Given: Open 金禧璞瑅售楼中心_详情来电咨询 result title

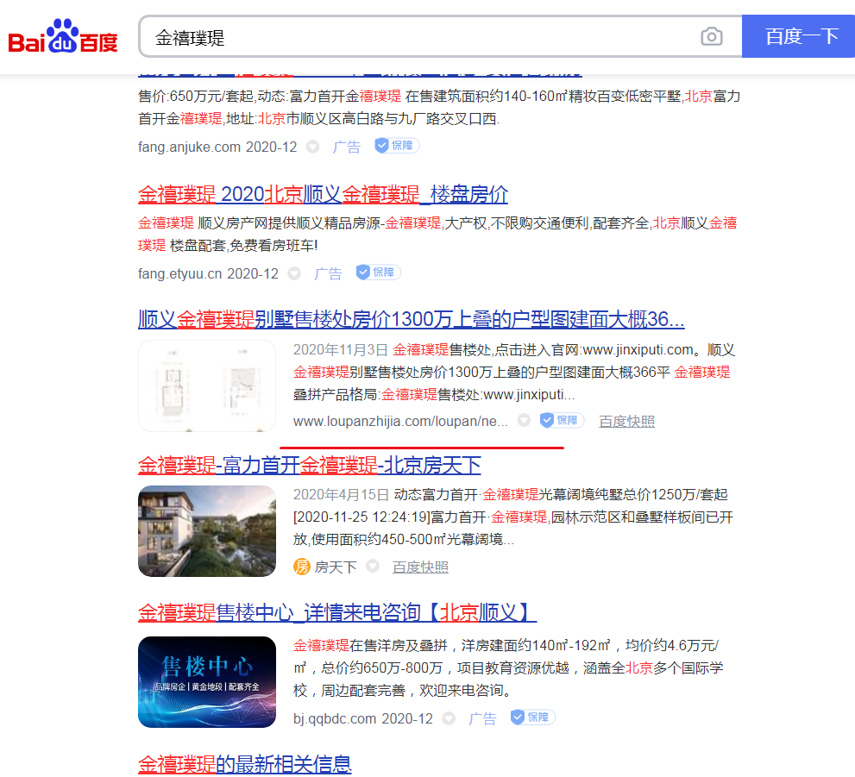Looking at the screenshot, I should pos(337,612).
